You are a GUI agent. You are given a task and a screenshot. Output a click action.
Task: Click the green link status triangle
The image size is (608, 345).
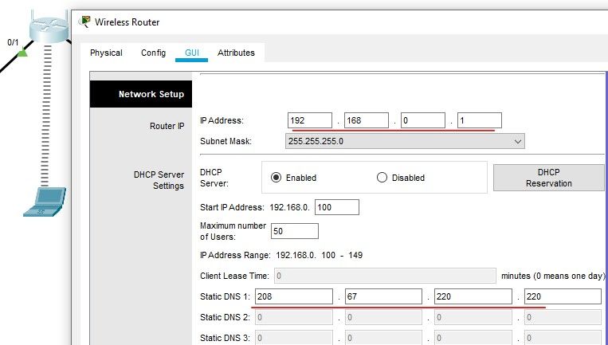23,52
